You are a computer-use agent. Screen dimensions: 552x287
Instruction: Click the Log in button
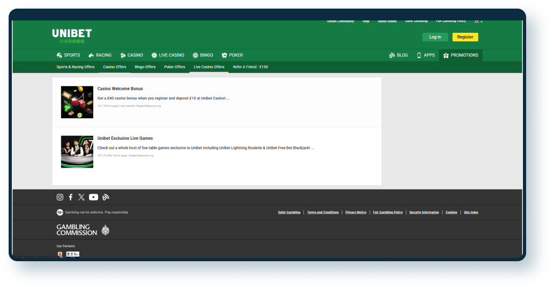click(x=435, y=37)
